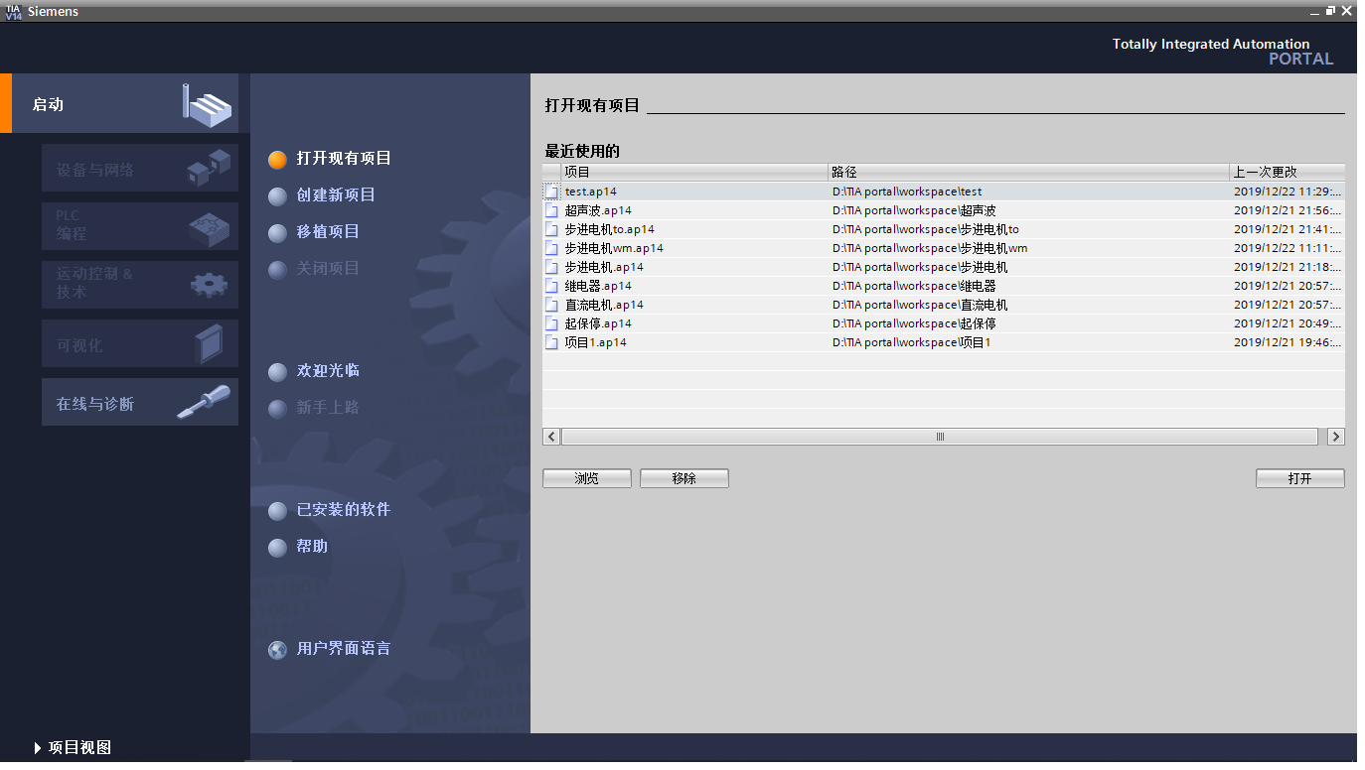Select the 启动 portal tab
The height and width of the screenshot is (770, 1365).
119,103
